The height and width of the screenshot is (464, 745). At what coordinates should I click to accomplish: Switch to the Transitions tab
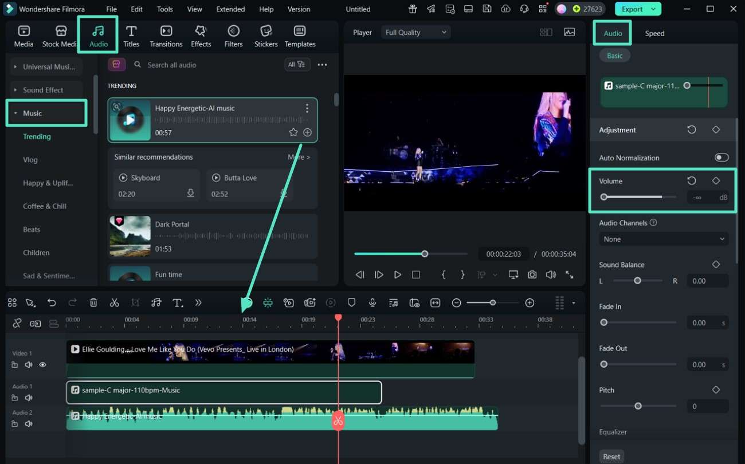(x=166, y=36)
